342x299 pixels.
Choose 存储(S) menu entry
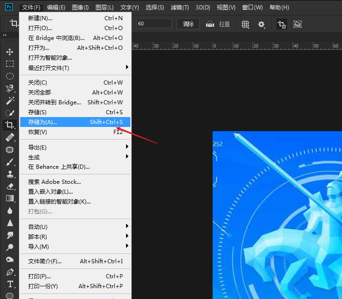[x=75, y=112]
